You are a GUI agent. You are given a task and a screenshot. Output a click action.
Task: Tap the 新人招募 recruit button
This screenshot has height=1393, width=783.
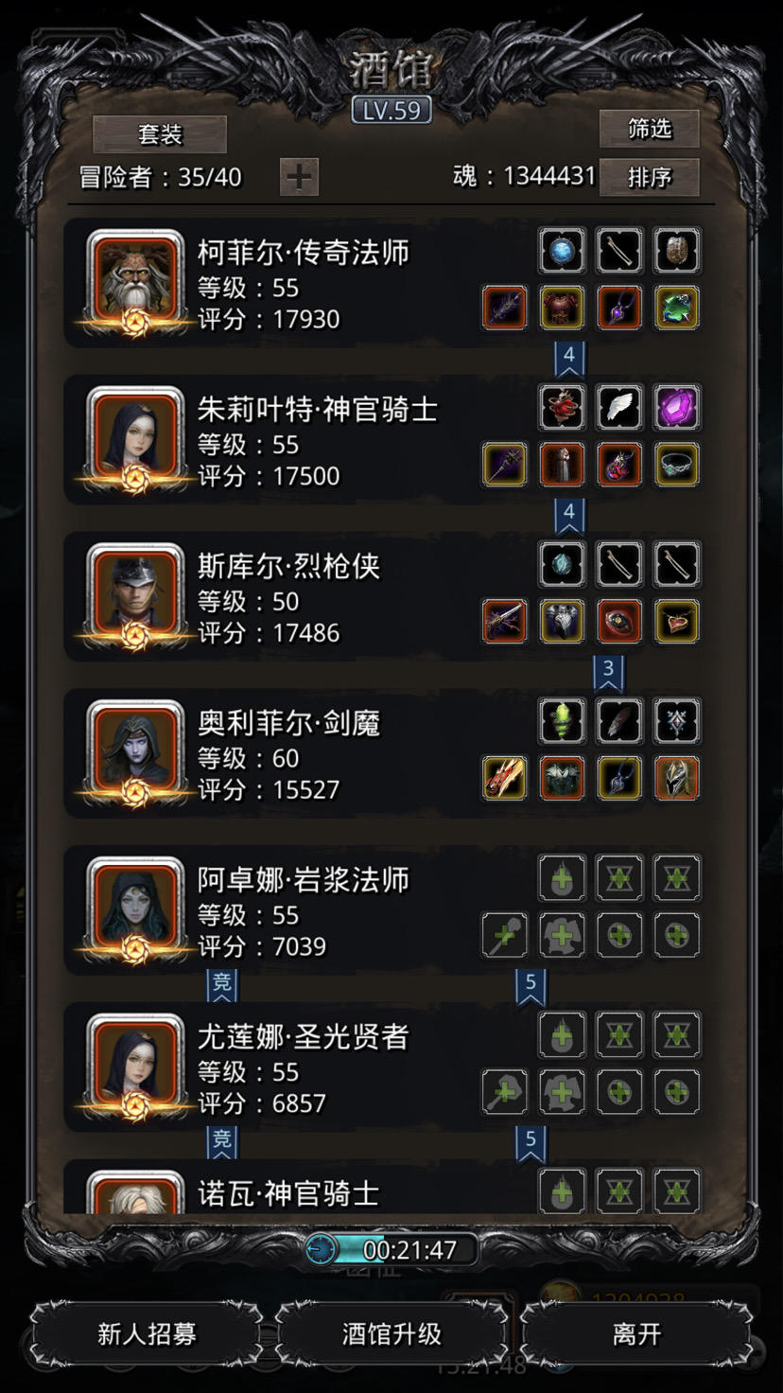147,1334
